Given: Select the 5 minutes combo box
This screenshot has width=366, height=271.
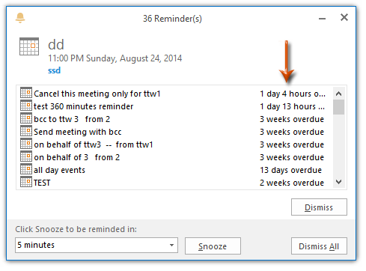Looking at the screenshot, I should tap(97, 246).
